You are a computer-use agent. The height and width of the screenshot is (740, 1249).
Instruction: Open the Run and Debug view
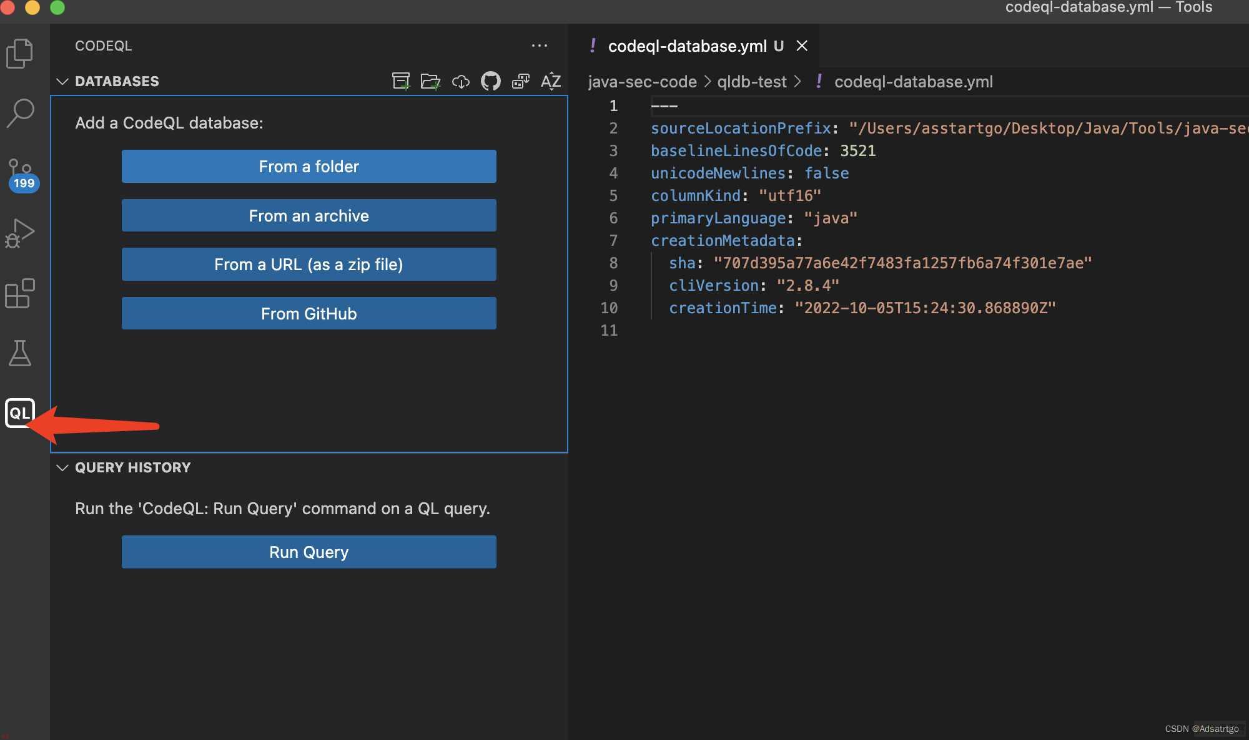coord(20,233)
